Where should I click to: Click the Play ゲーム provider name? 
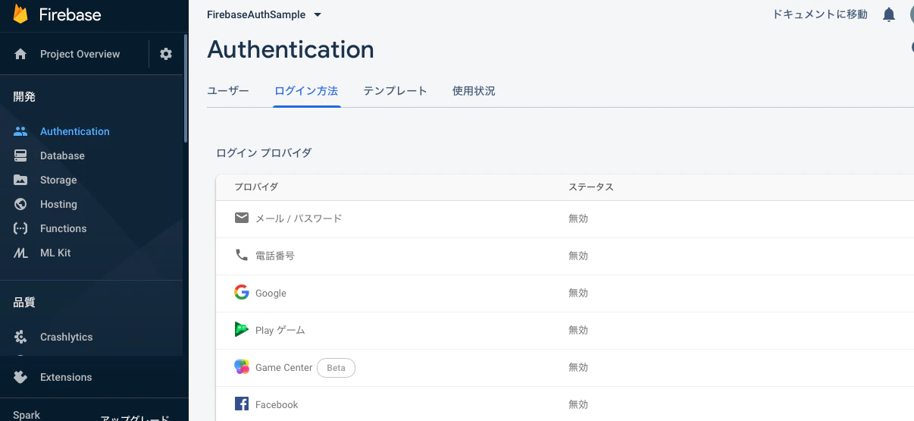point(280,330)
